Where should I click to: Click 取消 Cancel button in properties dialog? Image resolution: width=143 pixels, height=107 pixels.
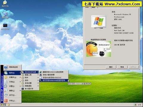122,67
